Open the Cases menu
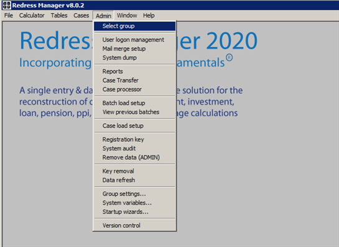 pyautogui.click(x=81, y=16)
